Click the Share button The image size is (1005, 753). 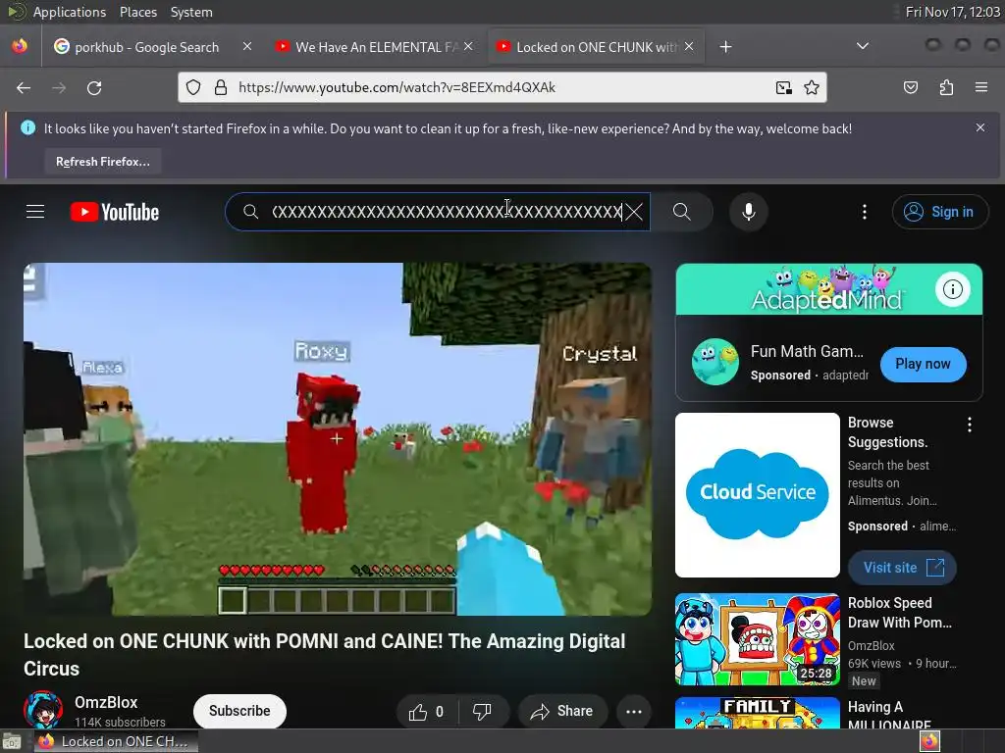click(x=562, y=712)
